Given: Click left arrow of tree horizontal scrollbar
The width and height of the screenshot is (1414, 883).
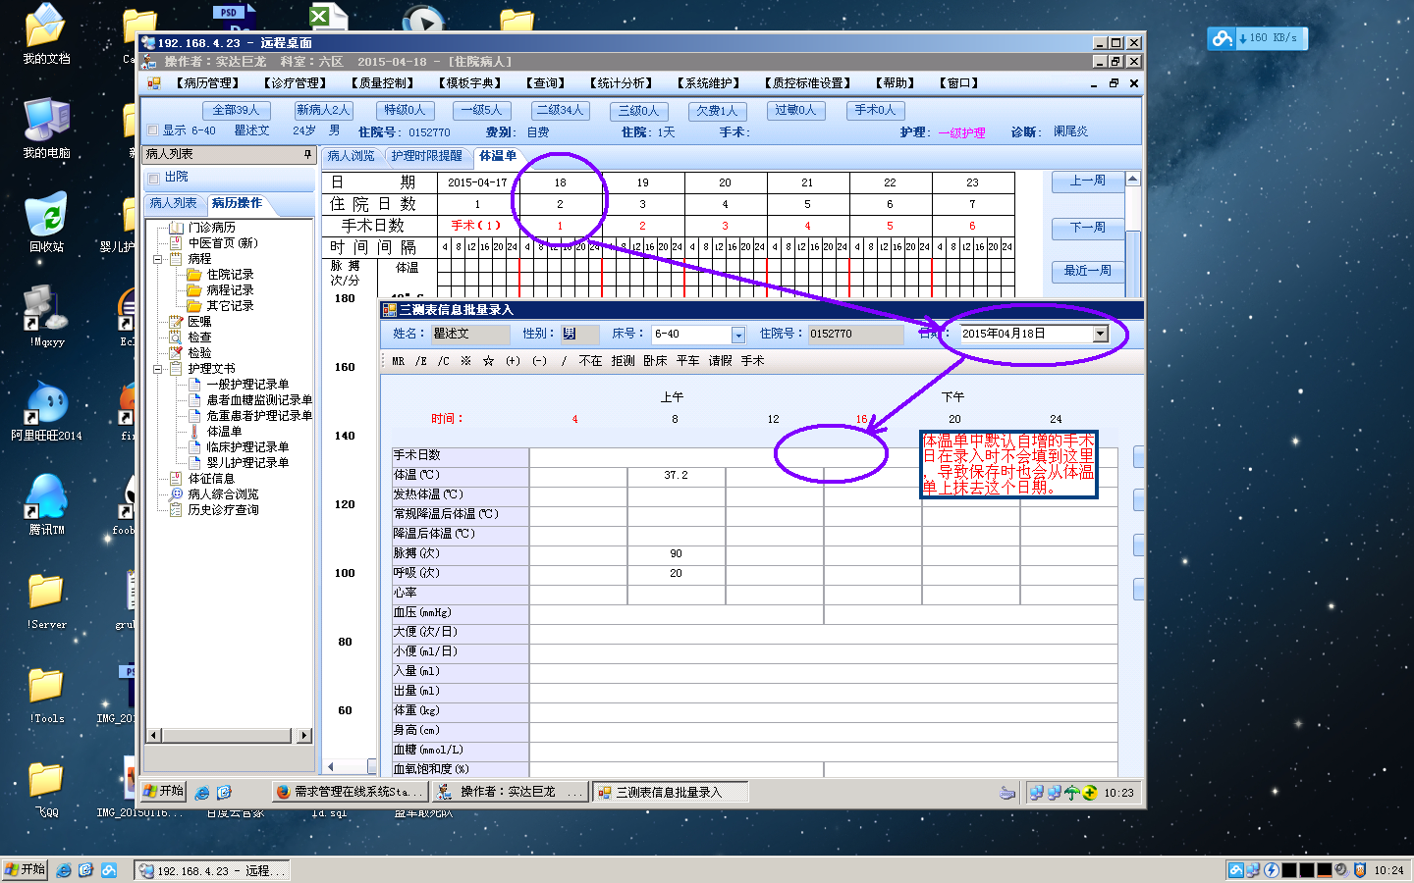Looking at the screenshot, I should [153, 735].
